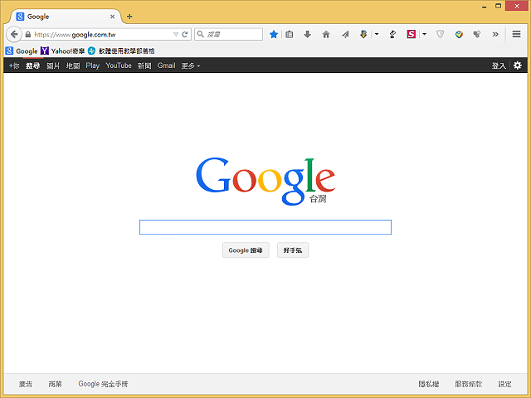The image size is (531, 398).
Task: Click the paper plane share icon
Action: tap(345, 34)
